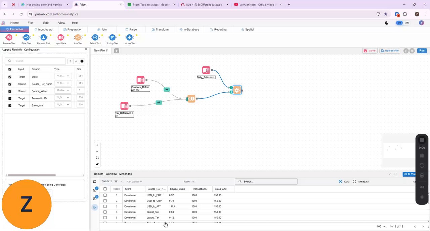Uncheck the Source_Value column checkbox
The height and width of the screenshot is (231, 430).
point(10,91)
